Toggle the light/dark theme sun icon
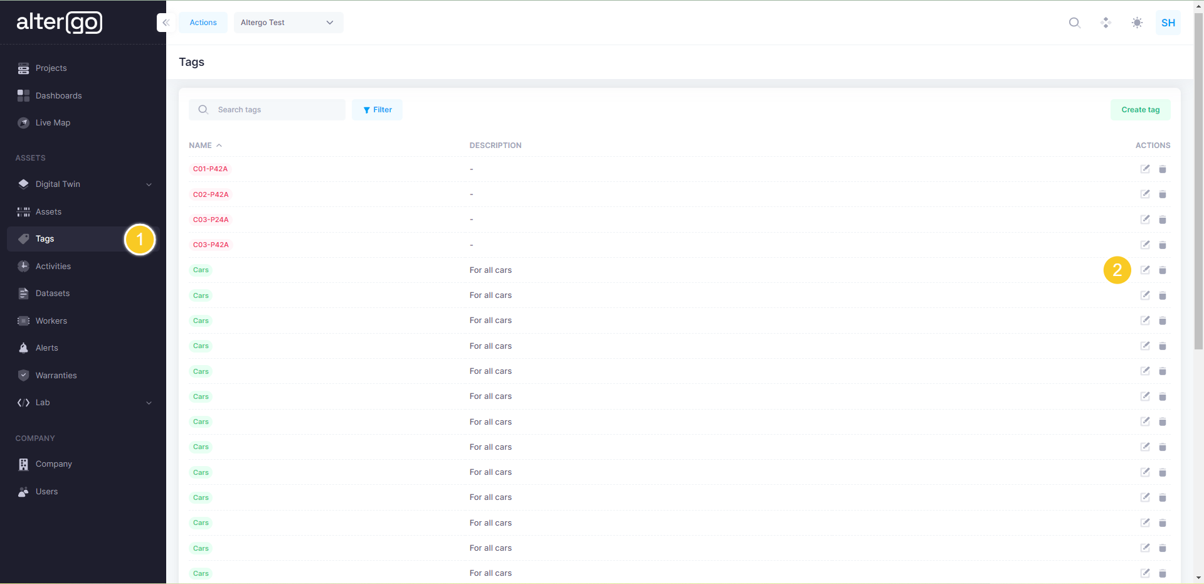This screenshot has height=584, width=1204. 1137,23
